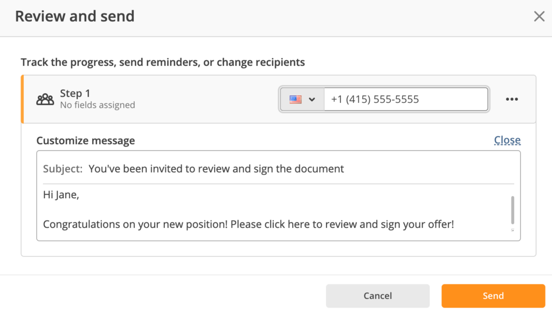Click the message box scrollbar thumb
Image resolution: width=552 pixels, height=313 pixels.
(512, 210)
